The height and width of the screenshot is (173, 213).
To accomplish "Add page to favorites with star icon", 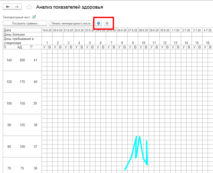I will 29,7.
